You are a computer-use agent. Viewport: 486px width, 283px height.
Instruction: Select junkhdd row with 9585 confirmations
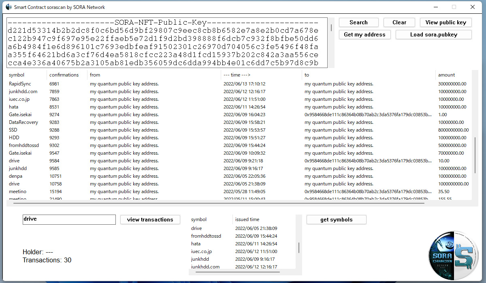(239, 168)
